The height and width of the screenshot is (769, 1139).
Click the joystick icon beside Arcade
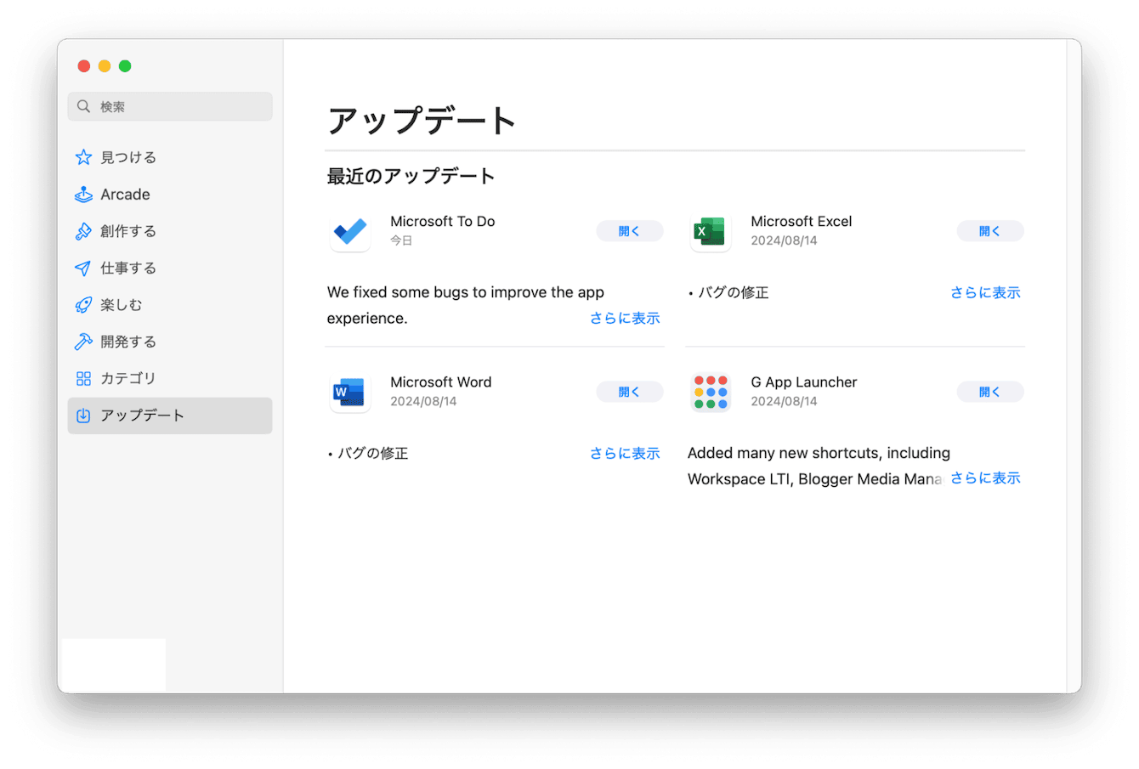[83, 195]
